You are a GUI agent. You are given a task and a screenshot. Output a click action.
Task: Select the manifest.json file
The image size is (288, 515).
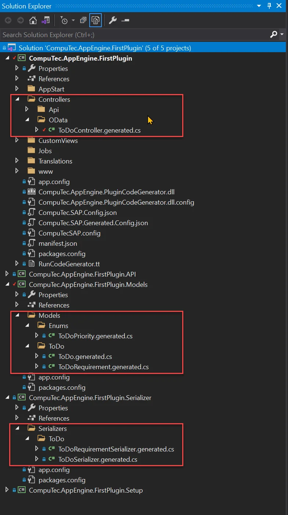pyautogui.click(x=57, y=244)
